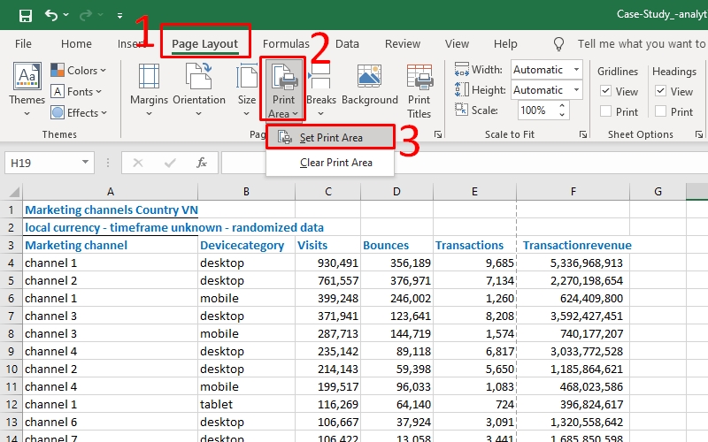Click the formula bar Enter checkmark icon
The height and width of the screenshot is (442, 708).
[x=170, y=163]
